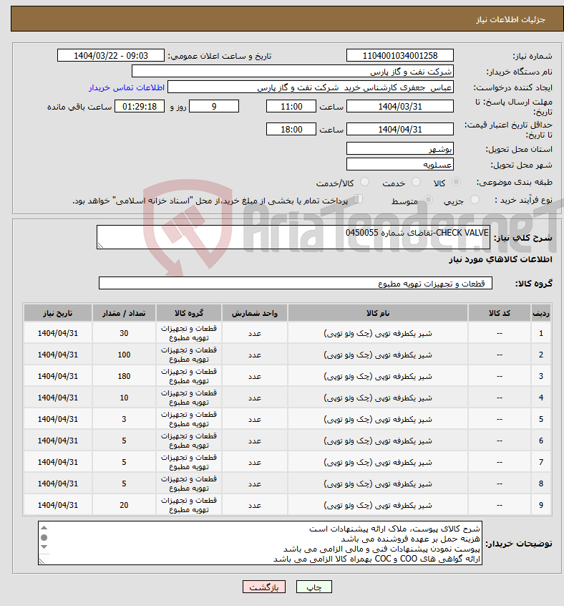
Task: Click the quantity 20 in row 9
Action: coord(124,505)
